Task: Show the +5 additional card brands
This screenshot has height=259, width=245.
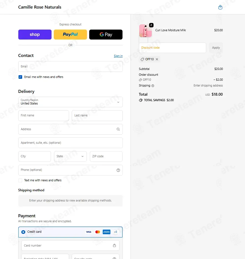Action: pos(116,232)
